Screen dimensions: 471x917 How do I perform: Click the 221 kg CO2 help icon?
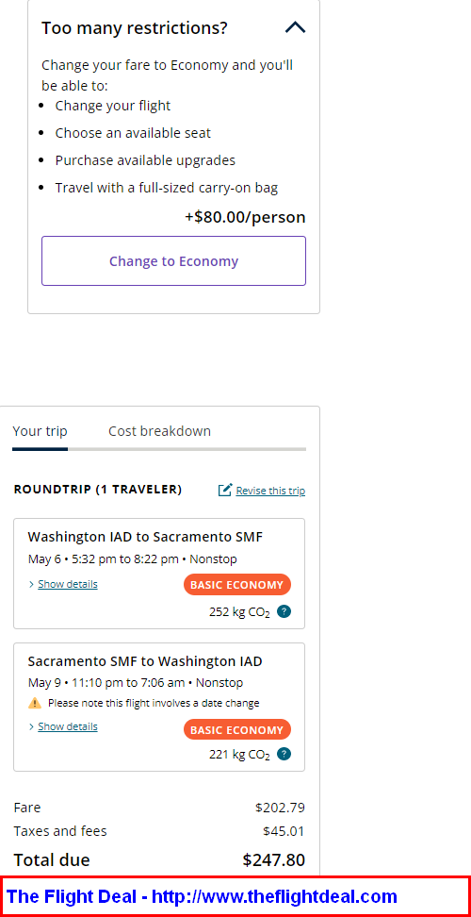(x=284, y=754)
